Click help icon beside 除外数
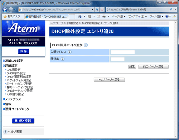 [63, 59]
